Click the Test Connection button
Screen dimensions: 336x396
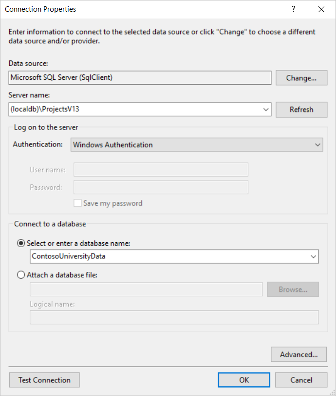coord(44,380)
